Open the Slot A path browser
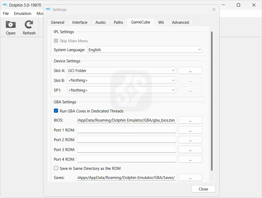 190,70
